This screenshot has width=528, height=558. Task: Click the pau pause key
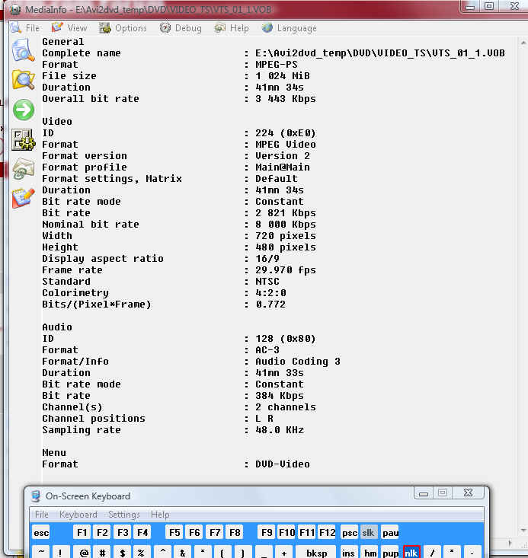390,532
